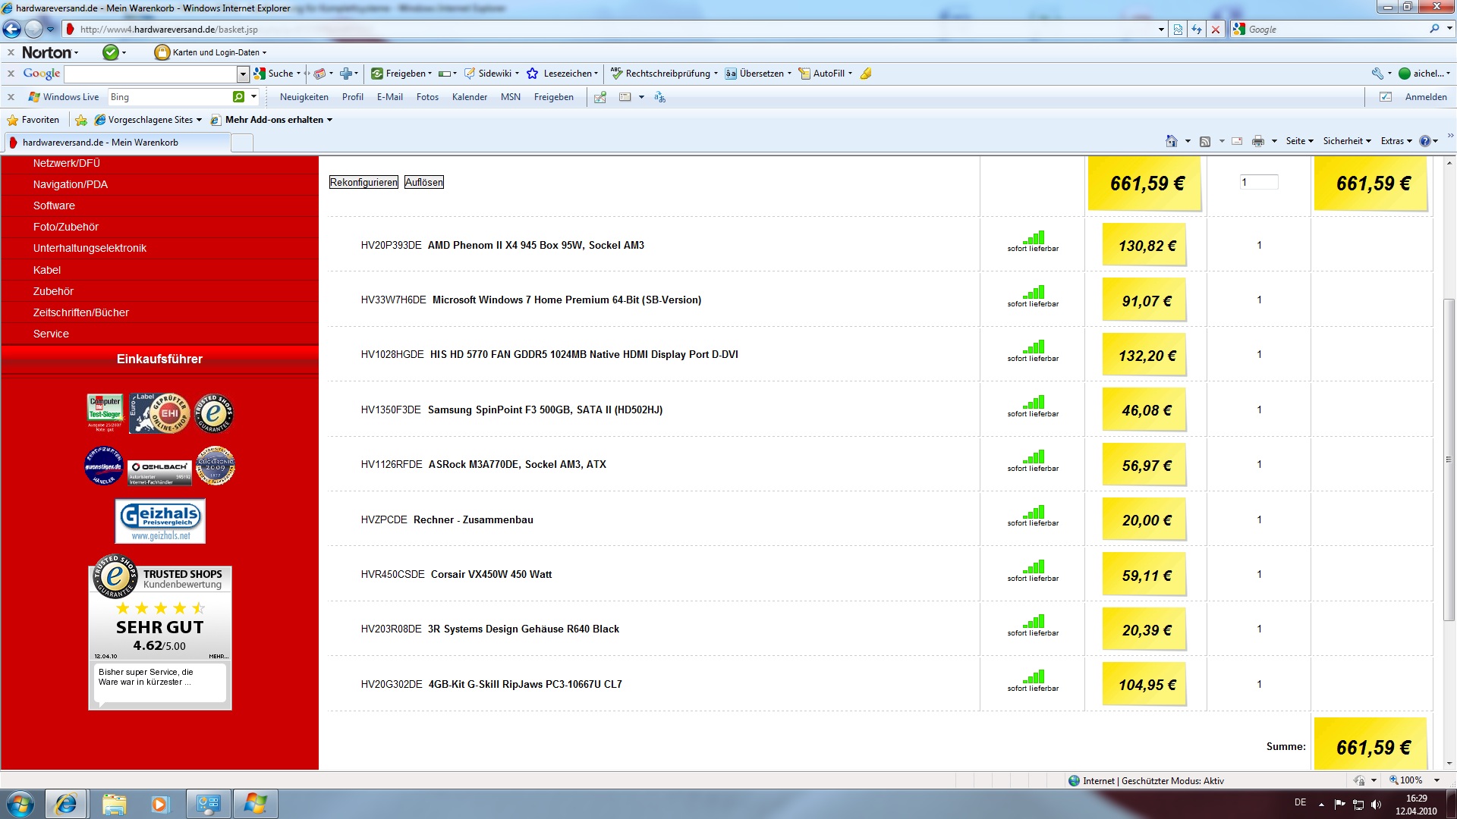Image resolution: width=1457 pixels, height=819 pixels.
Task: Open Mehr Add-ons erhalten dropdown
Action: click(x=272, y=120)
